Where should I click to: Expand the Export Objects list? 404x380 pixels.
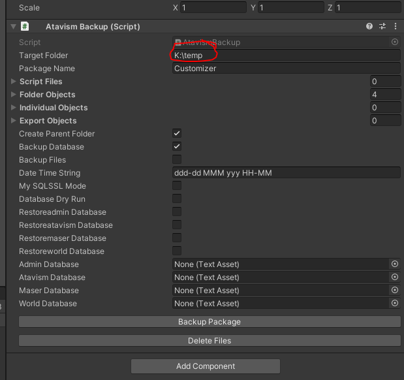pos(14,121)
